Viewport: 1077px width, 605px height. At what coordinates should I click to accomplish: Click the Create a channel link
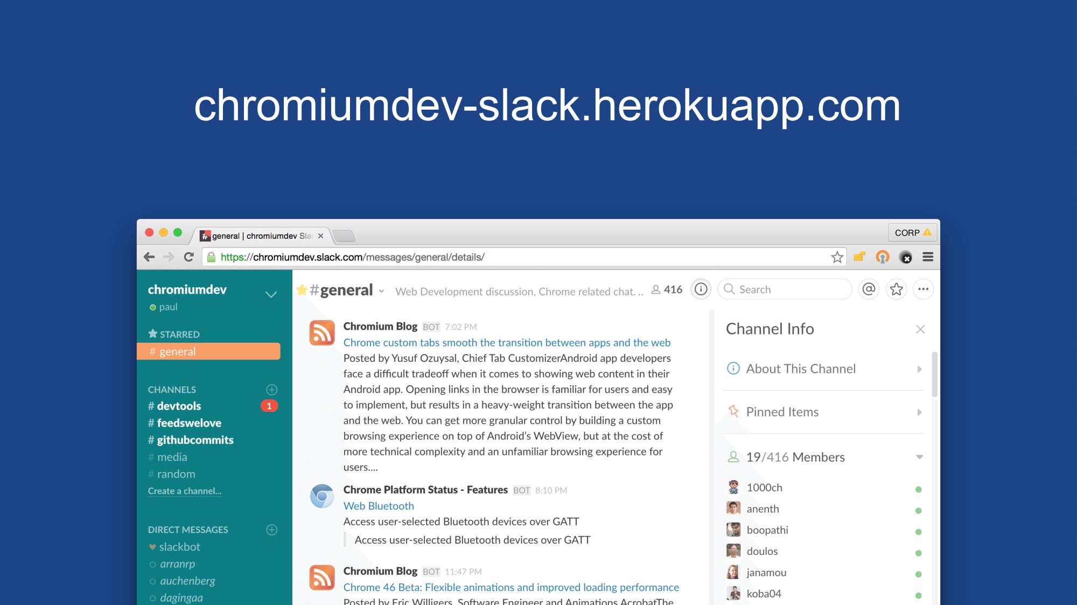(185, 491)
